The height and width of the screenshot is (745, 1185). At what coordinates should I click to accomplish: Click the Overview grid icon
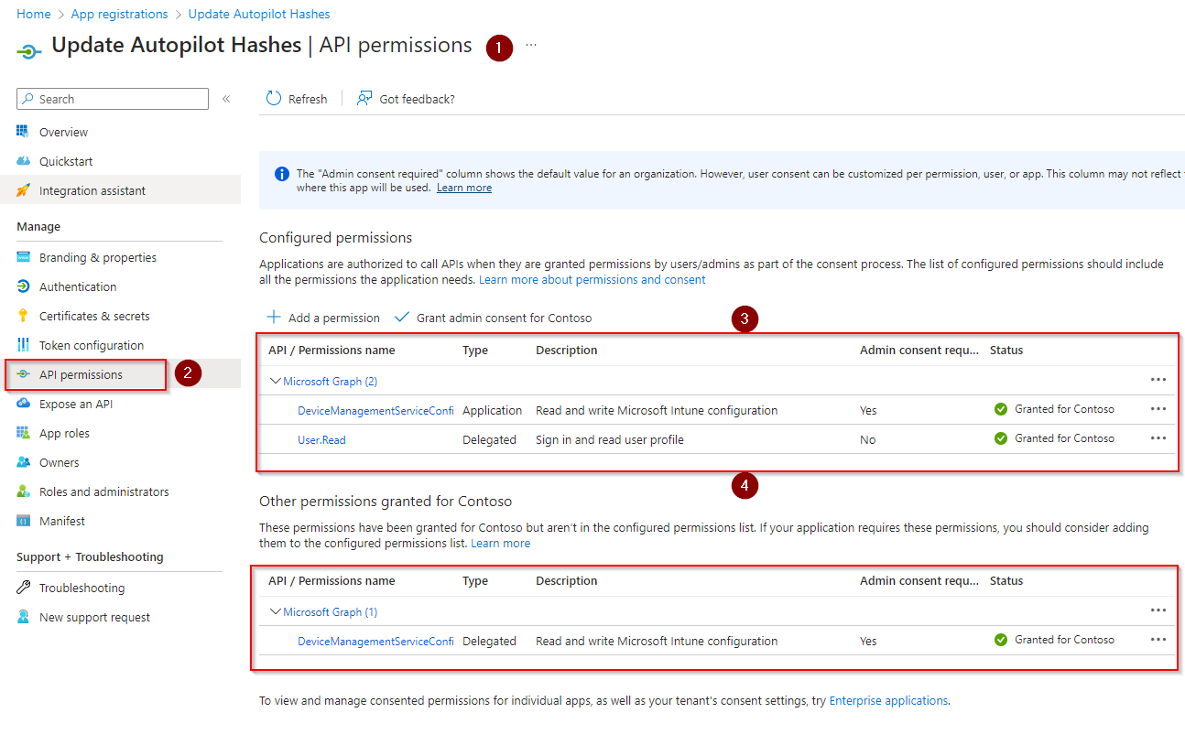coord(23,132)
